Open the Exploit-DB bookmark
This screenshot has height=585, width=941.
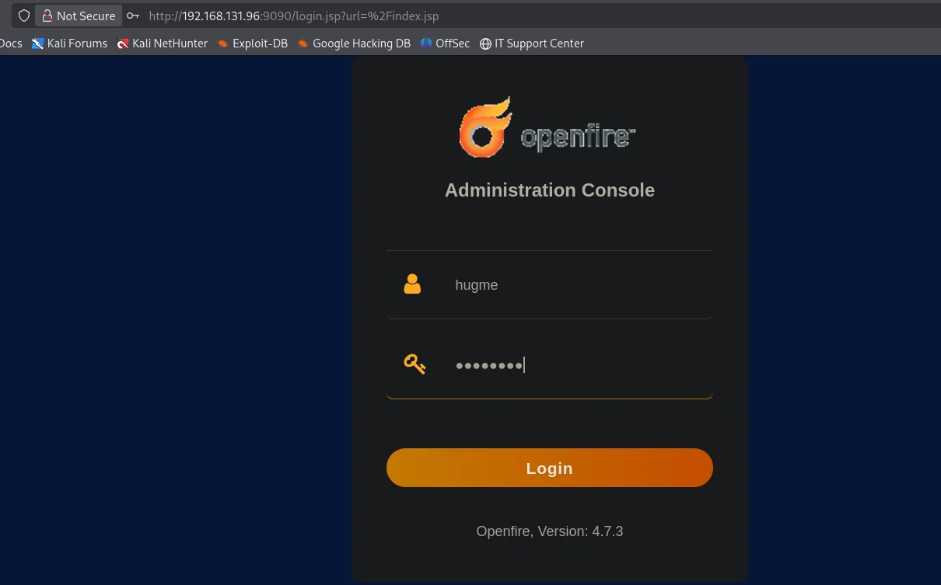coord(252,44)
